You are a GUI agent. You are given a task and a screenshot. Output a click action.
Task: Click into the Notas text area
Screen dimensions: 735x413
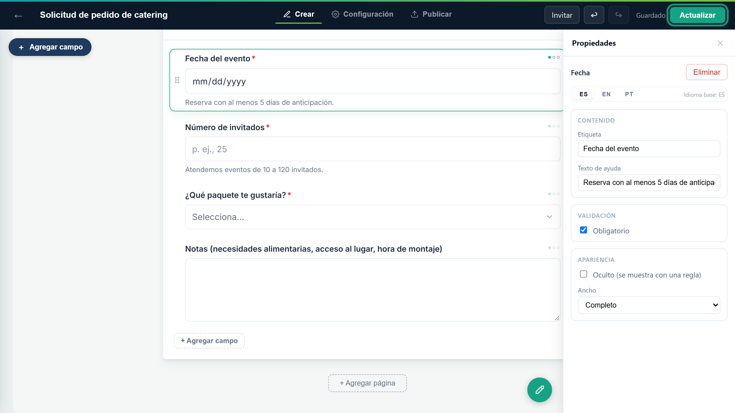coord(372,290)
